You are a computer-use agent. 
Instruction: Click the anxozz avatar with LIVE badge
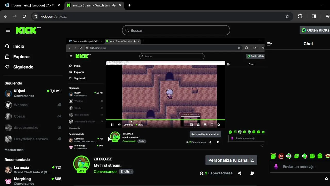point(81,164)
